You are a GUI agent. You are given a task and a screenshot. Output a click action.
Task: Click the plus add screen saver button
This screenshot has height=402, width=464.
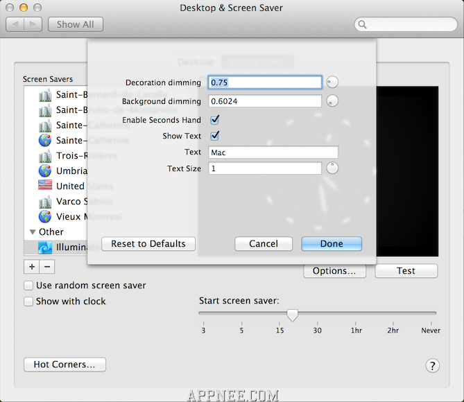click(x=32, y=267)
